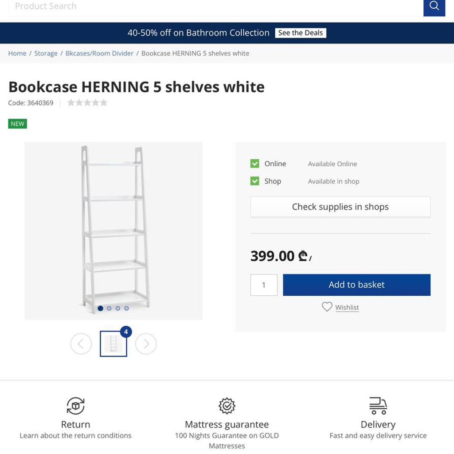This screenshot has width=454, height=454.
Task: Toggle the Shop availability checkbox
Action: [x=254, y=181]
